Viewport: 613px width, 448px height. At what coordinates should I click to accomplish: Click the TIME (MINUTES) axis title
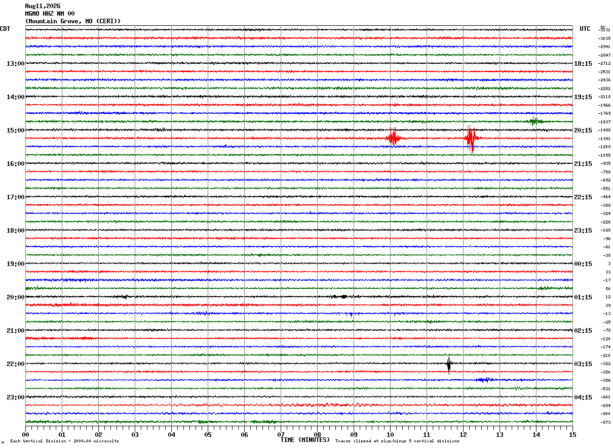[305, 440]
